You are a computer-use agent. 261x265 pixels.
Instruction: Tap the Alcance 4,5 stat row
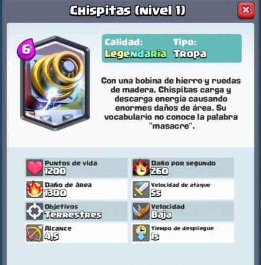coord(76,233)
